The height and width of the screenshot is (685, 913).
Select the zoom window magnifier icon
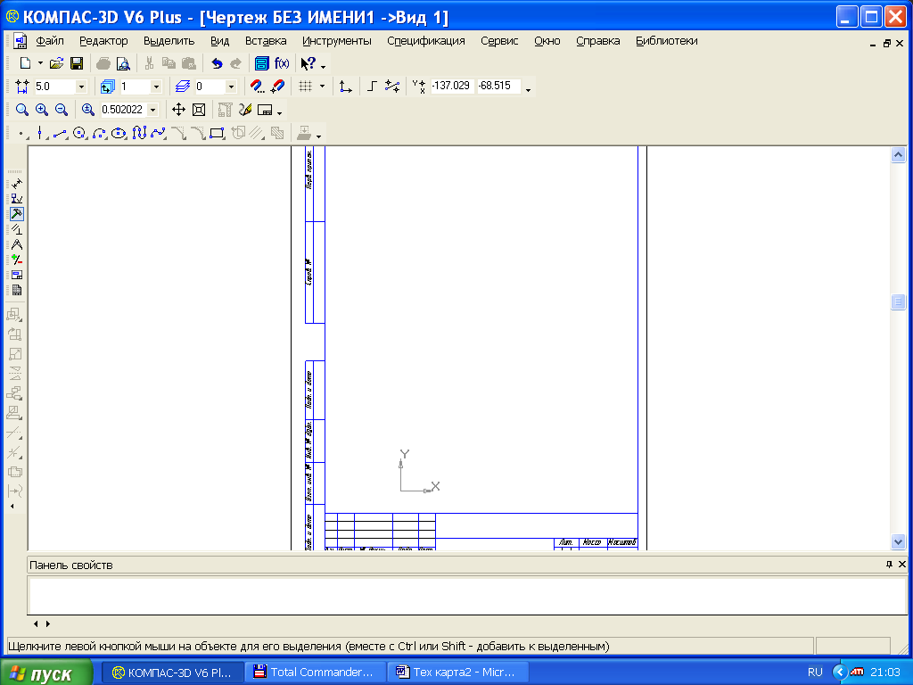22,110
